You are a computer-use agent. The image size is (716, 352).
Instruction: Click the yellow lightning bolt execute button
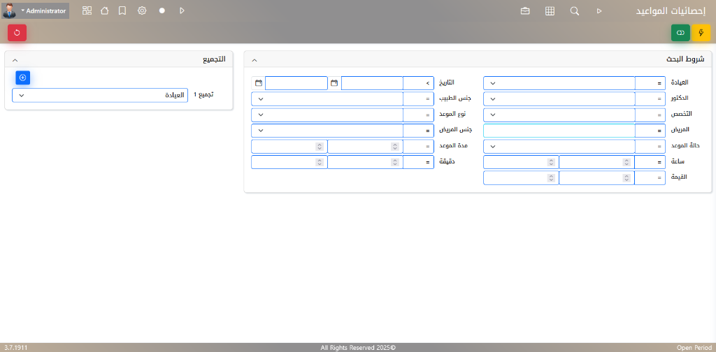pyautogui.click(x=701, y=32)
